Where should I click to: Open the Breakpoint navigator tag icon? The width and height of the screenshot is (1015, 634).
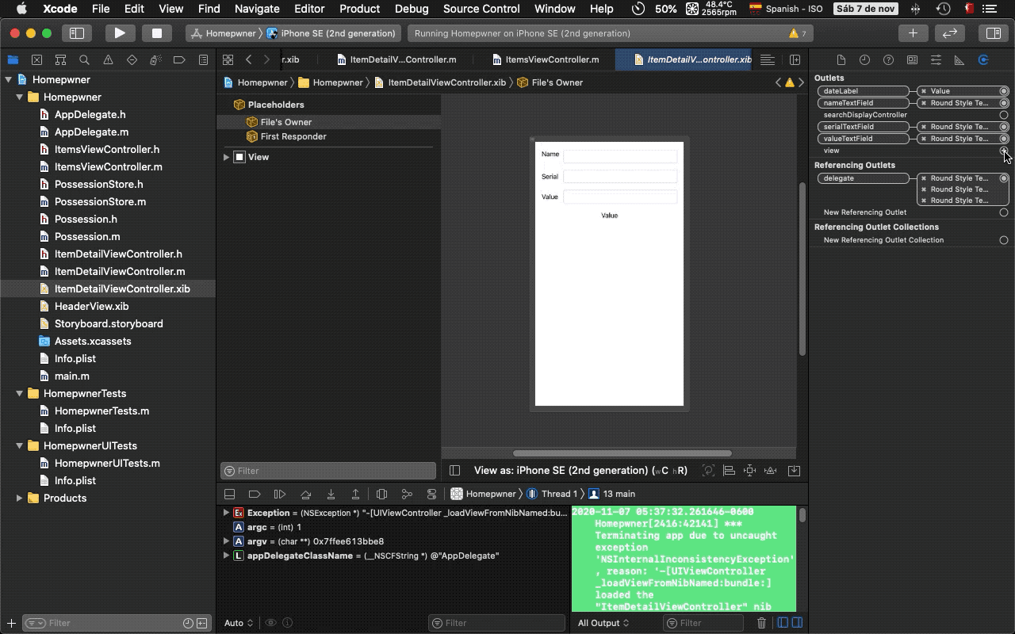click(179, 59)
